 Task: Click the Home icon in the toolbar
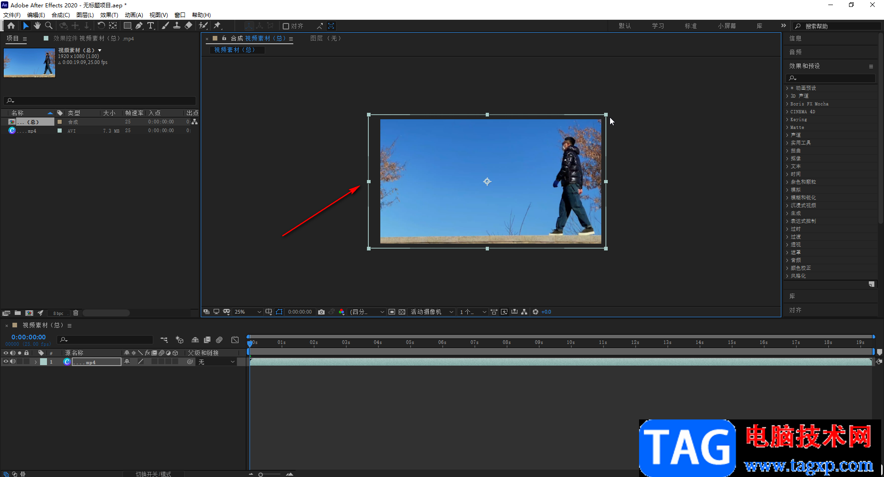point(11,26)
